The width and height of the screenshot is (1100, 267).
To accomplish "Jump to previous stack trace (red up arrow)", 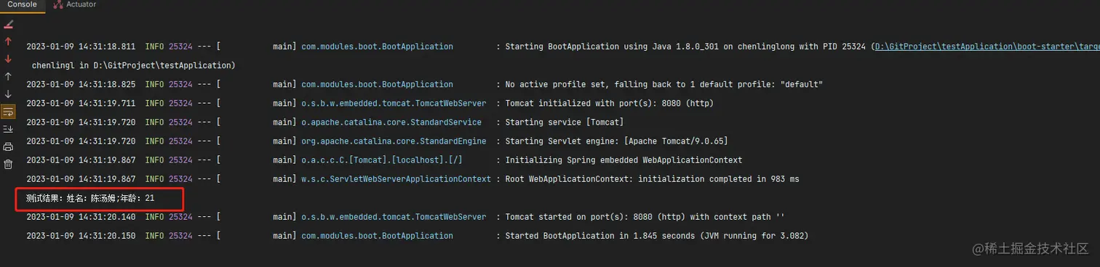I will tap(8, 41).
